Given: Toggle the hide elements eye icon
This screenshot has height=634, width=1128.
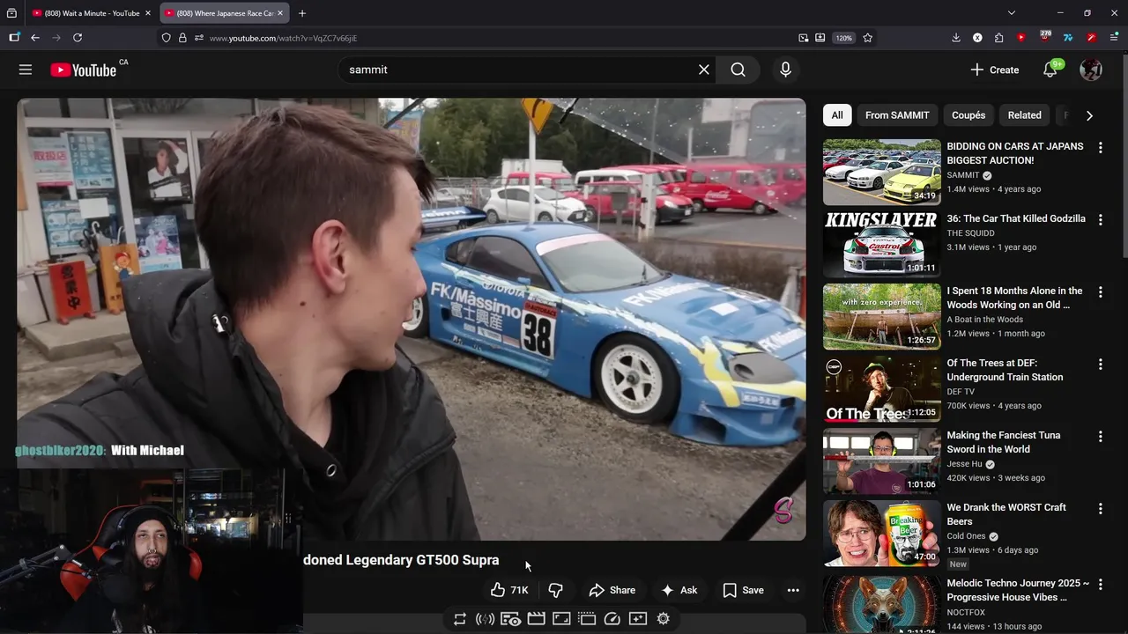Looking at the screenshot, I should (510, 619).
